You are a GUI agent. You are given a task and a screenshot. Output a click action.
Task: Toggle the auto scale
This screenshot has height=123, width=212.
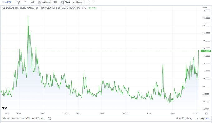[208, 118]
